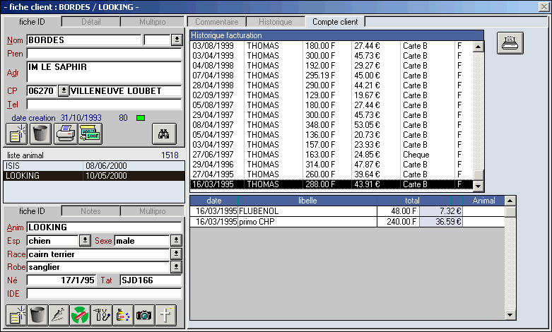Select LOOKING in the animal list

(x=94, y=175)
